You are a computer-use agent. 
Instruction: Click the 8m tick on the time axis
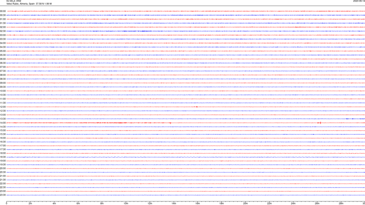click(x=102, y=203)
